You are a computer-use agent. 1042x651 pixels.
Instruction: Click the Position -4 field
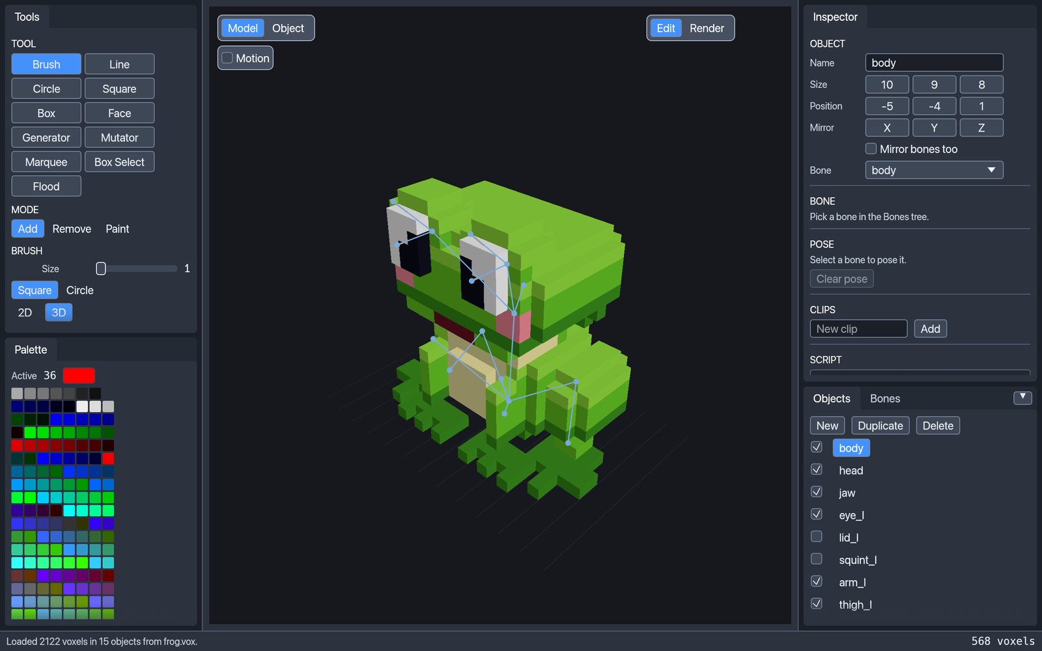click(934, 106)
